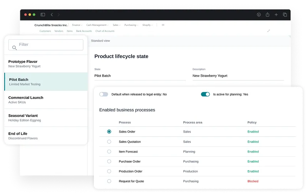The image size is (307, 196).
Task: Click Enabled policy for Purchase Order
Action: tap(253, 161)
